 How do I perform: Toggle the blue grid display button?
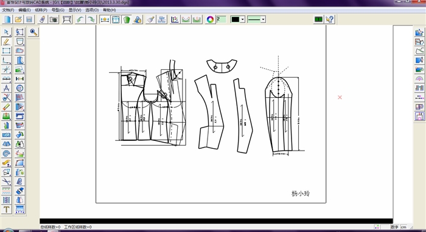point(116,19)
